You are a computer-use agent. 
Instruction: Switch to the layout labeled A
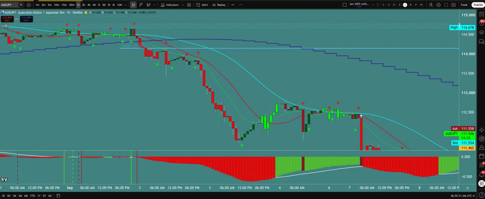point(389,5)
